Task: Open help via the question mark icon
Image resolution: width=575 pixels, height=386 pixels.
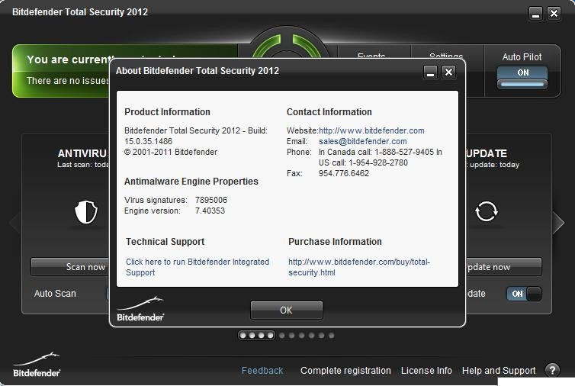Action: [x=553, y=370]
